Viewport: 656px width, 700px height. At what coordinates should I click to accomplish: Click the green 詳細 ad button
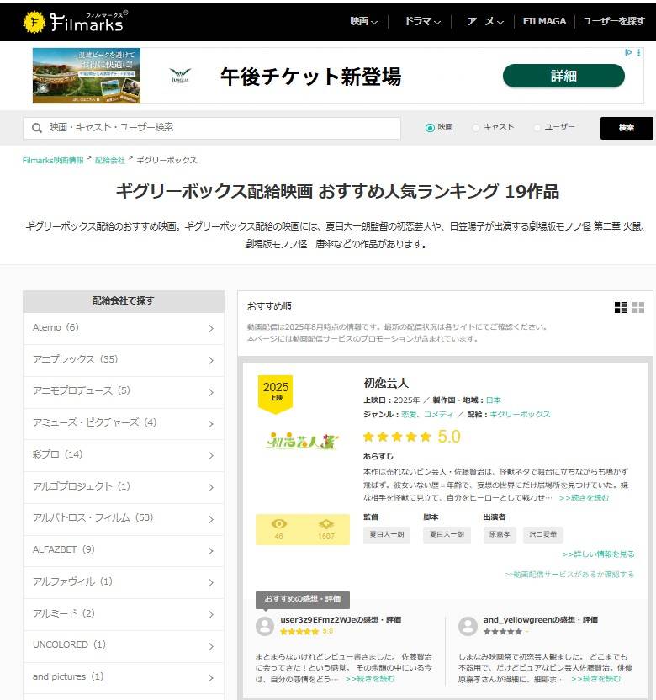(563, 76)
